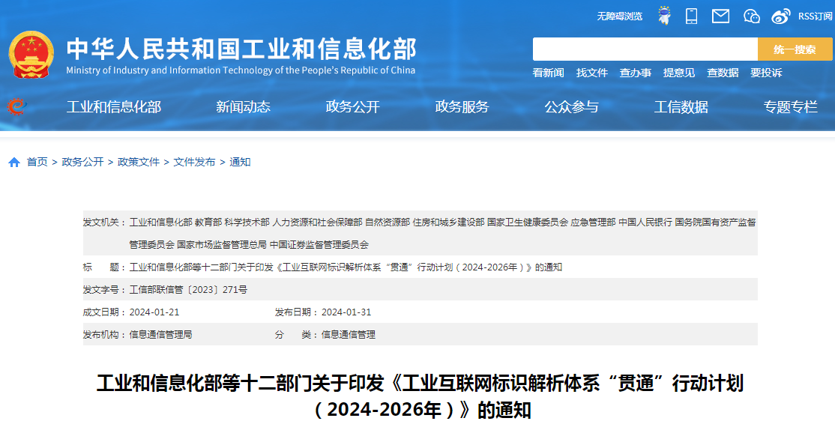Select 看新闻 quick link

[548, 73]
